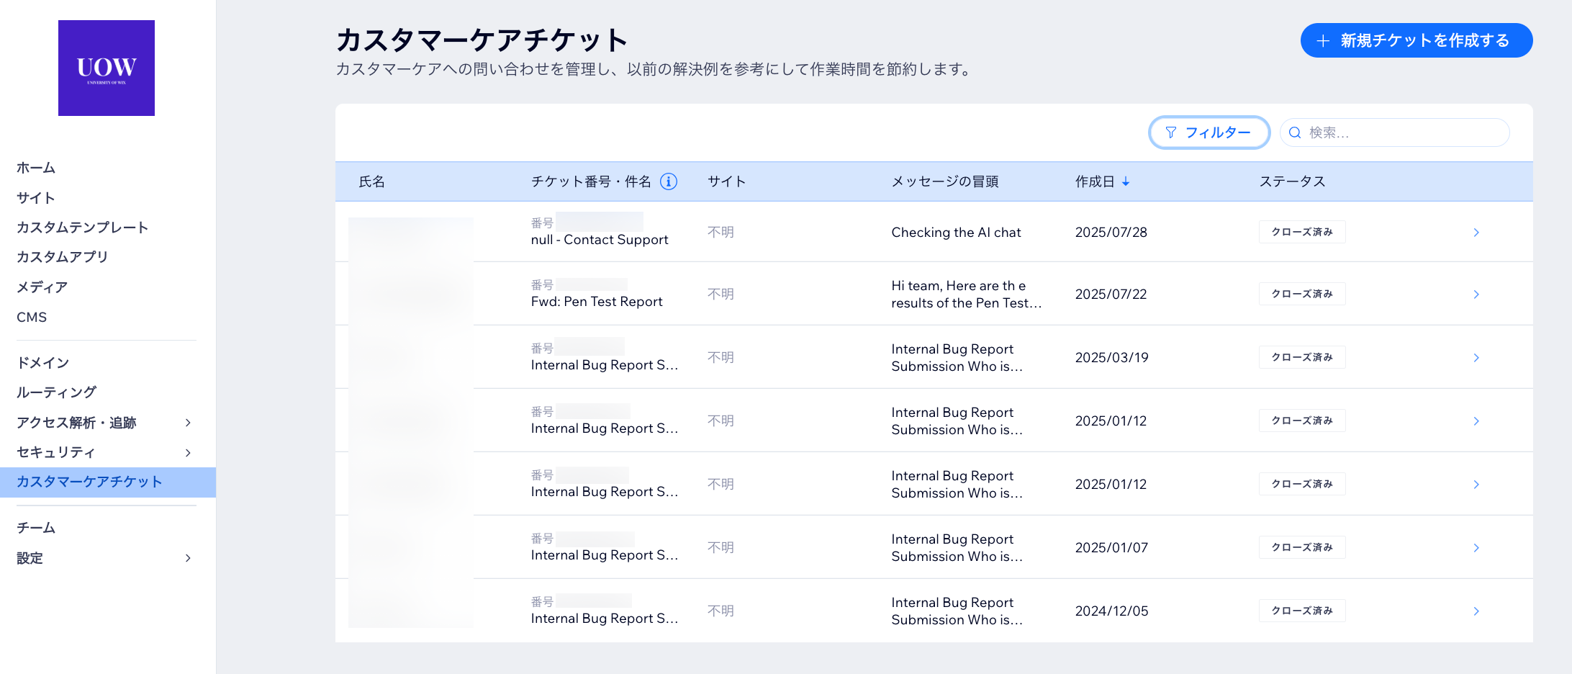
Task: Open the Pen Test Report row chevron
Action: click(1476, 295)
